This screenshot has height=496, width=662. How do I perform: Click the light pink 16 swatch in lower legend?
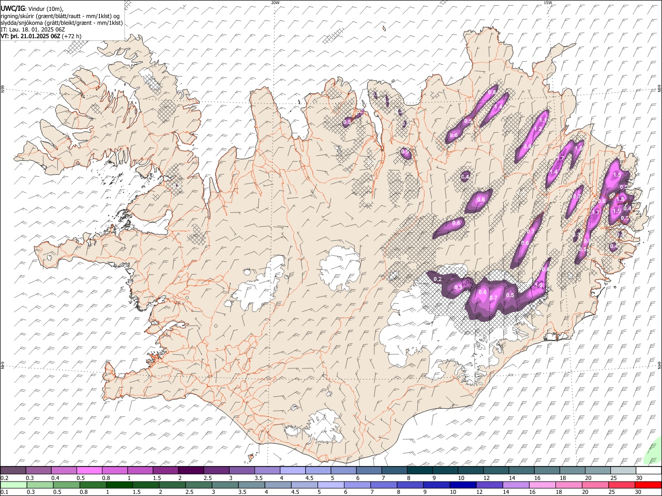point(542,485)
